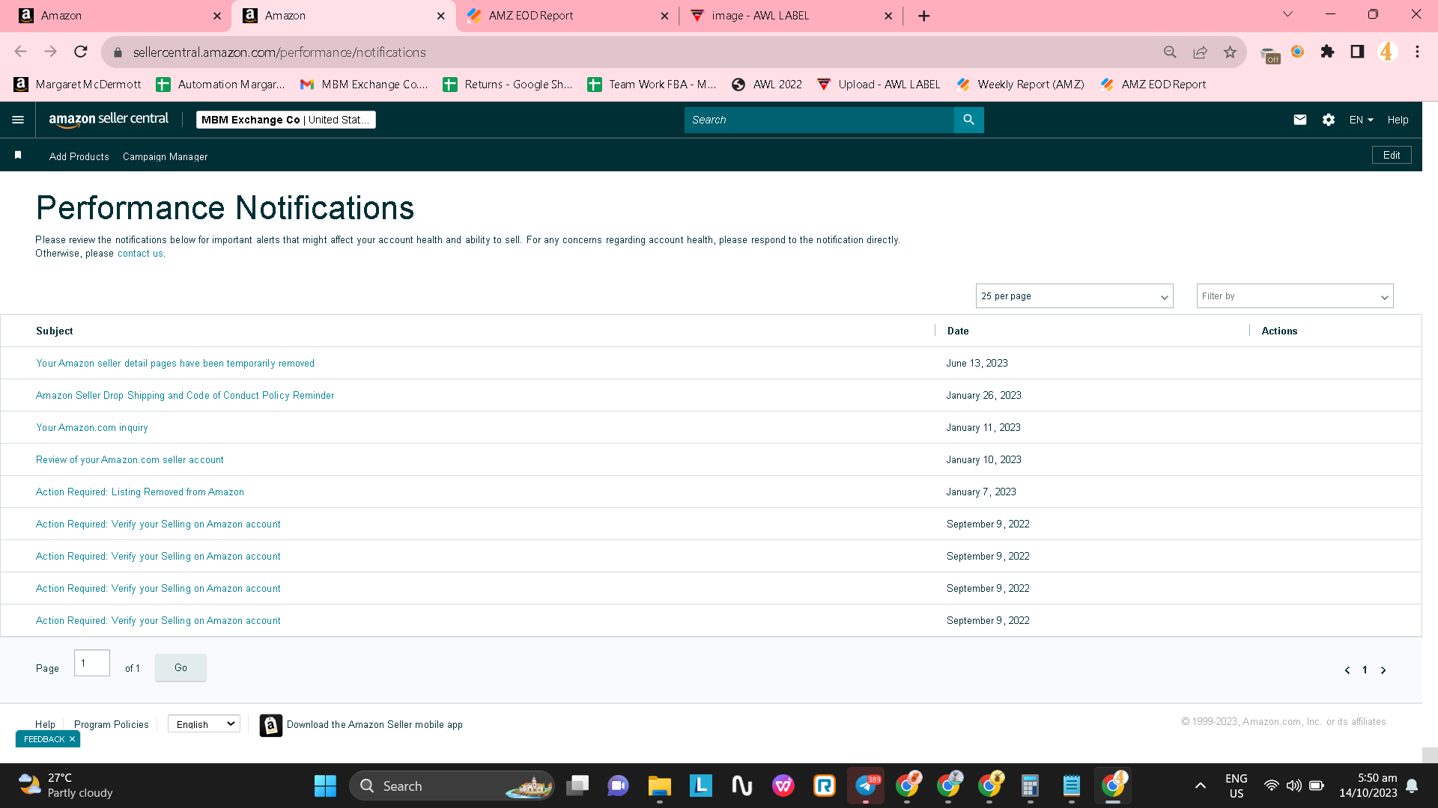Open the MBM Exchange Co account switcher
Image resolution: width=1438 pixels, height=808 pixels.
285,120
